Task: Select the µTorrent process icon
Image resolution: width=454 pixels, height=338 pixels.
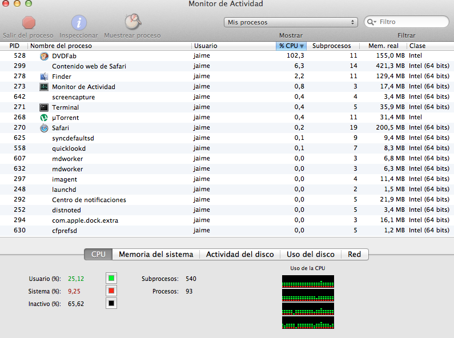Action: click(x=44, y=118)
